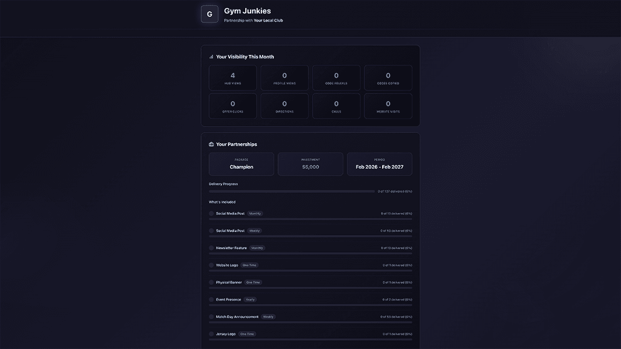The width and height of the screenshot is (621, 349).
Task: Click the Gym Junkies "G" avatar logo
Action: pyautogui.click(x=210, y=14)
